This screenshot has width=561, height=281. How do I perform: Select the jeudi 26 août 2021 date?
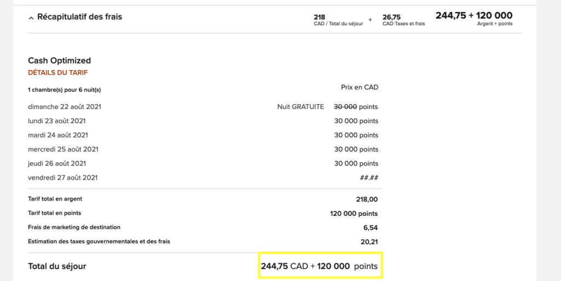coord(57,163)
